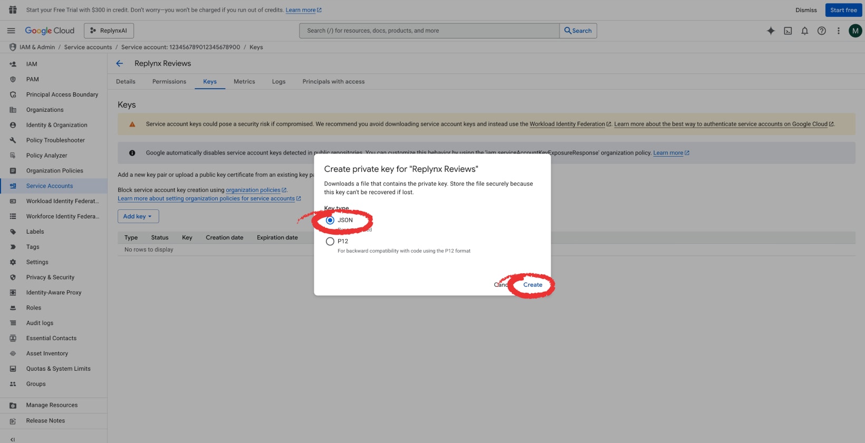Image resolution: width=865 pixels, height=443 pixels.
Task: Open the organization policies link
Action: (x=256, y=190)
